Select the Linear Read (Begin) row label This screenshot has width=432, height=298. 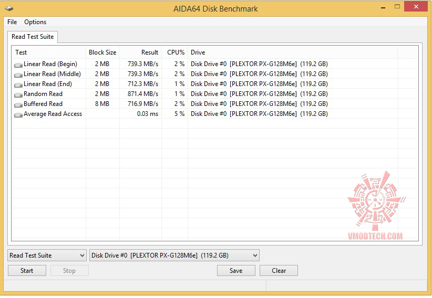click(x=50, y=64)
